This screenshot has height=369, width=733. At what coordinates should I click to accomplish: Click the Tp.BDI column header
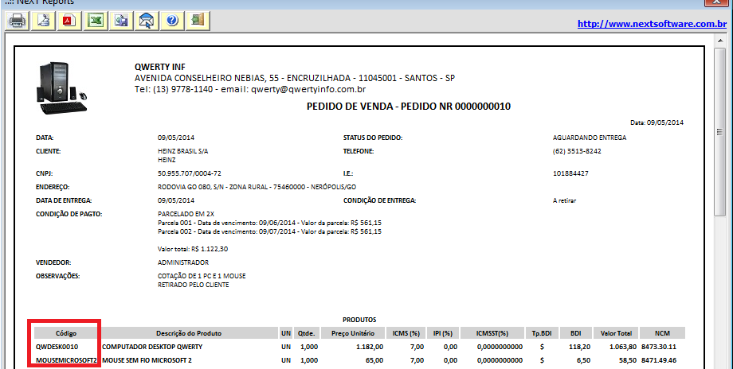point(542,333)
